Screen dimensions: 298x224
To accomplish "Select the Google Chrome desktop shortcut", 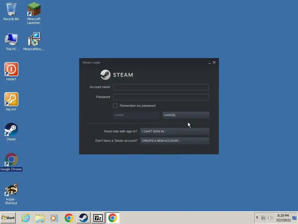I will (11, 162).
